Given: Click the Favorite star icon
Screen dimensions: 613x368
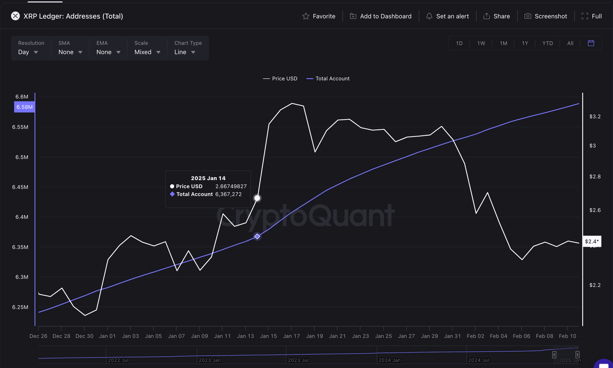Looking at the screenshot, I should [x=306, y=16].
